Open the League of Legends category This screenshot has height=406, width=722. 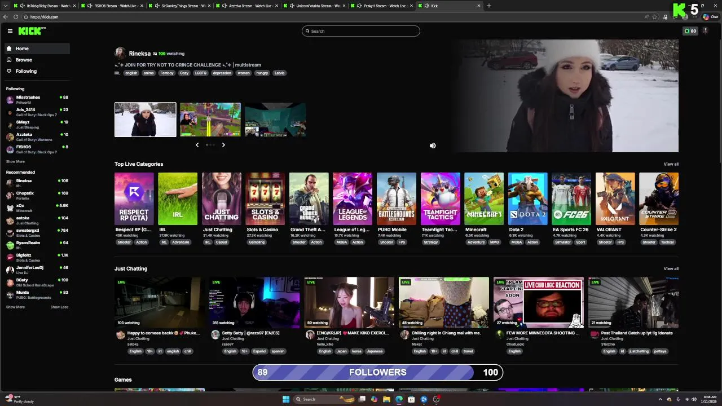click(x=353, y=198)
